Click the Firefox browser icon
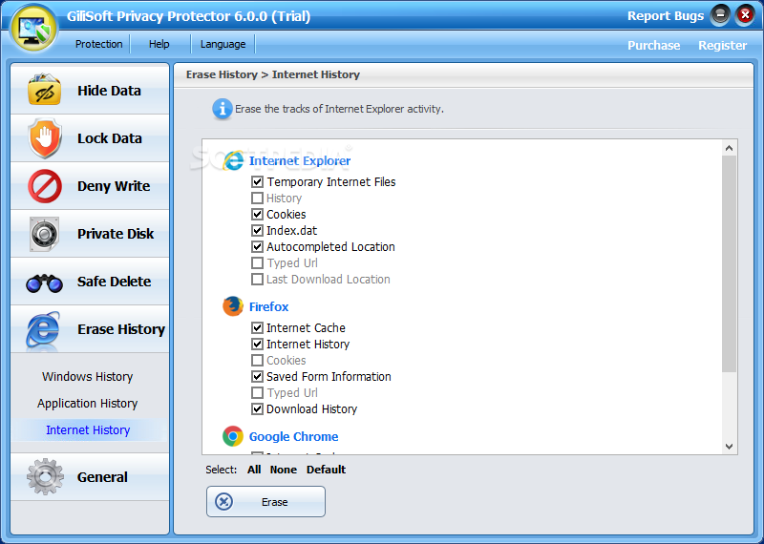Screen dimensions: 764x544 pyautogui.click(x=233, y=306)
